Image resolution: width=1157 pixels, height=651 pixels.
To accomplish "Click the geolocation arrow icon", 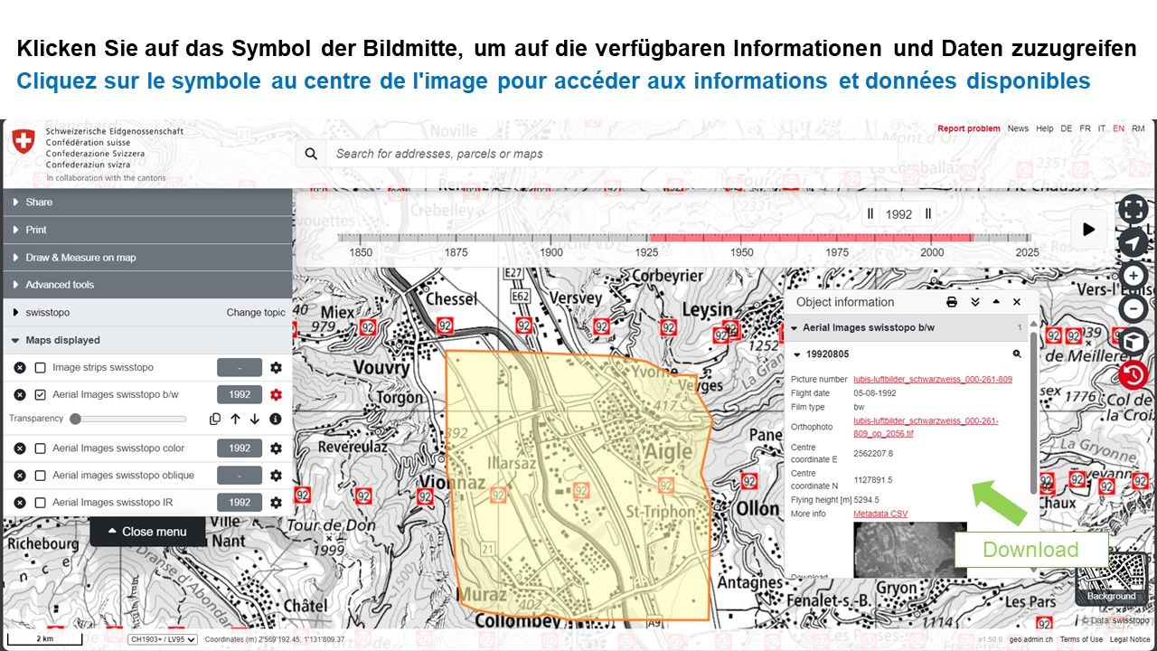I will [1133, 242].
